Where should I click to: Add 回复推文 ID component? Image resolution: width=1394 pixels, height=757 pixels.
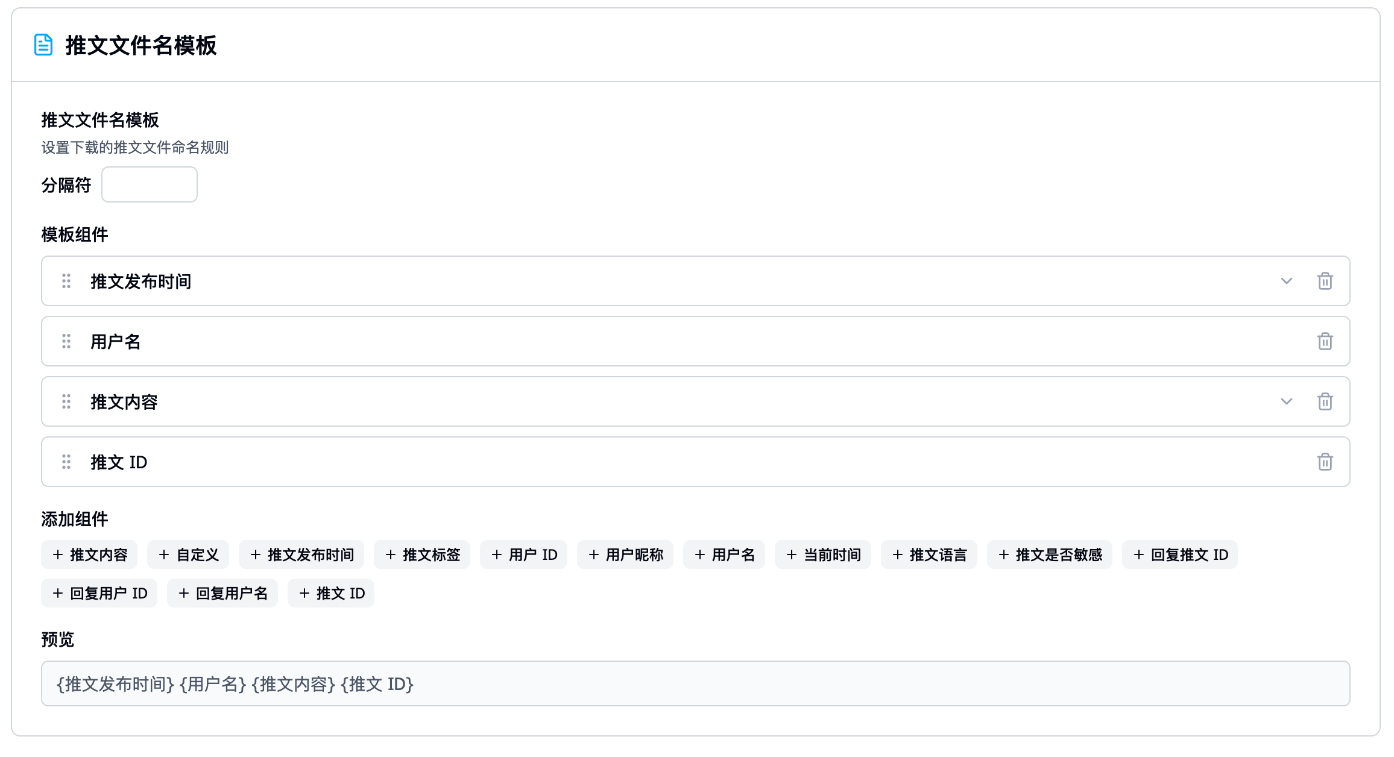click(x=1180, y=554)
